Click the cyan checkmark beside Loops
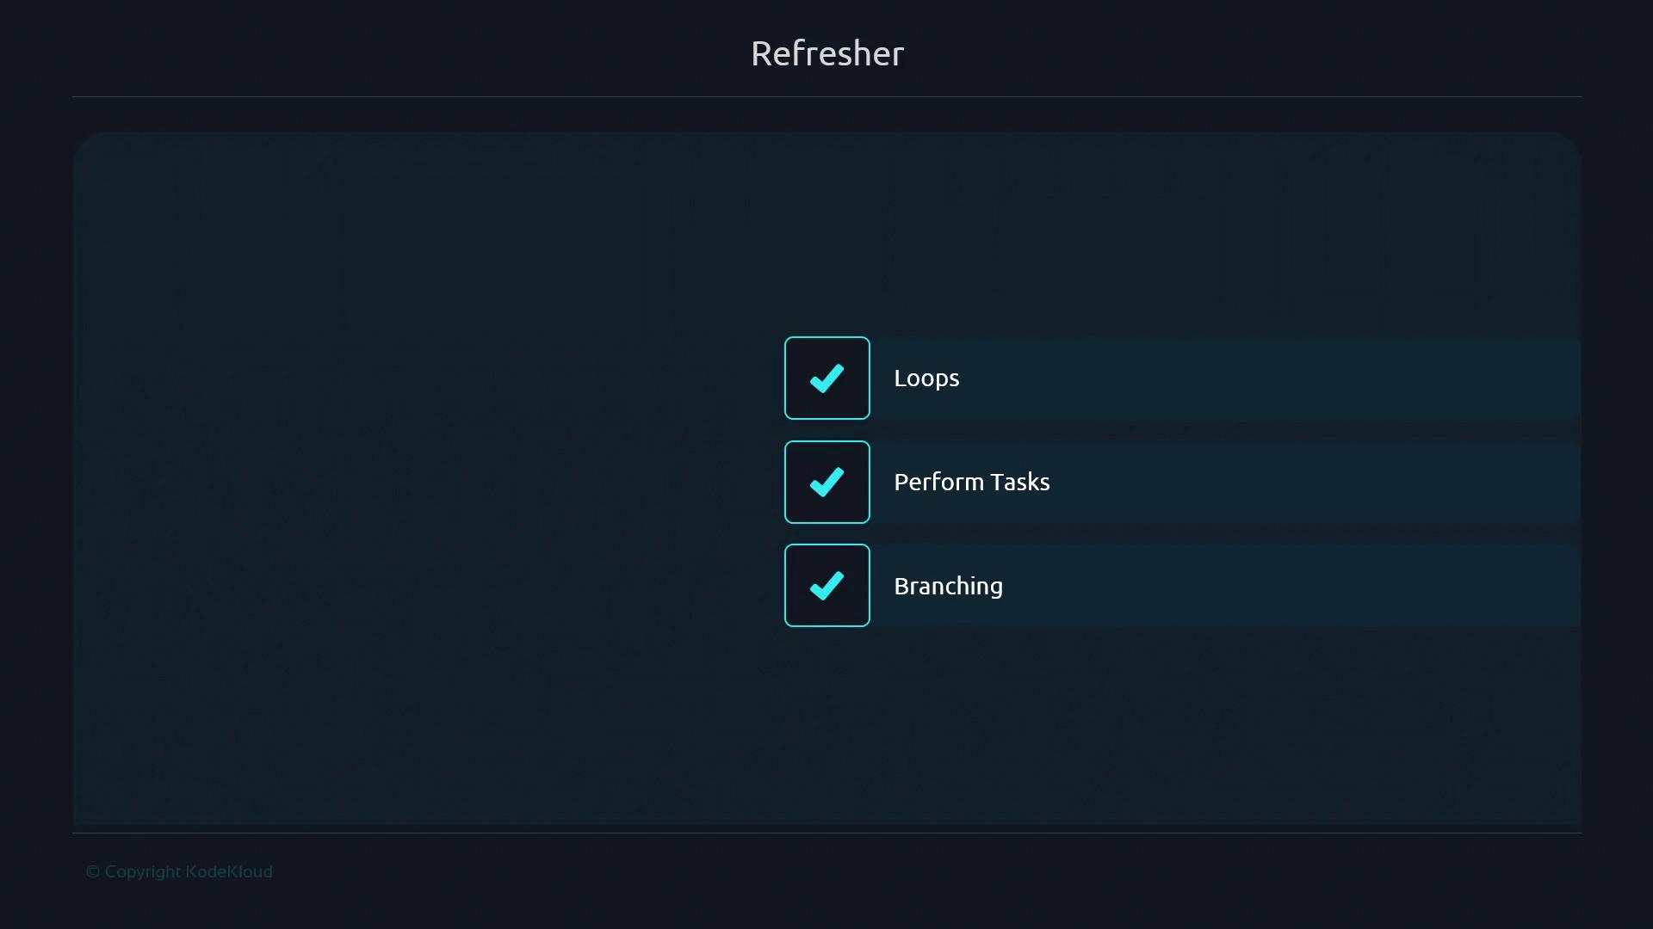 click(826, 378)
